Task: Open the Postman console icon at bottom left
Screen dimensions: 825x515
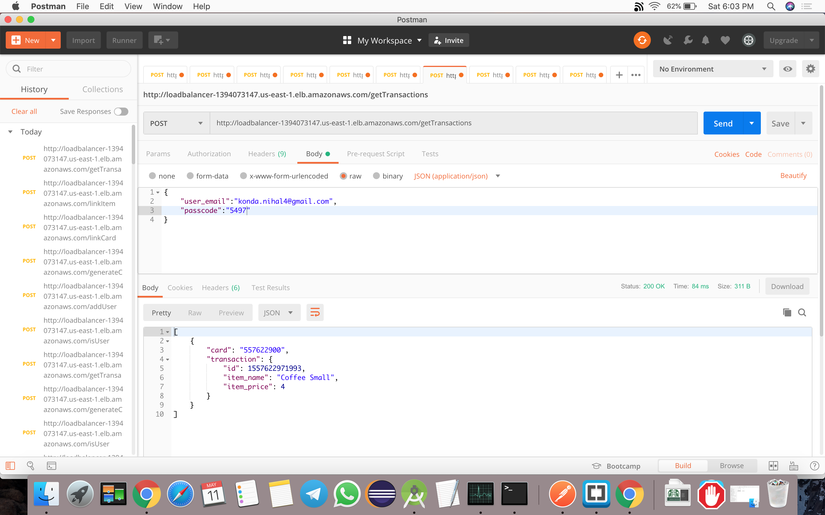Action: coord(52,465)
